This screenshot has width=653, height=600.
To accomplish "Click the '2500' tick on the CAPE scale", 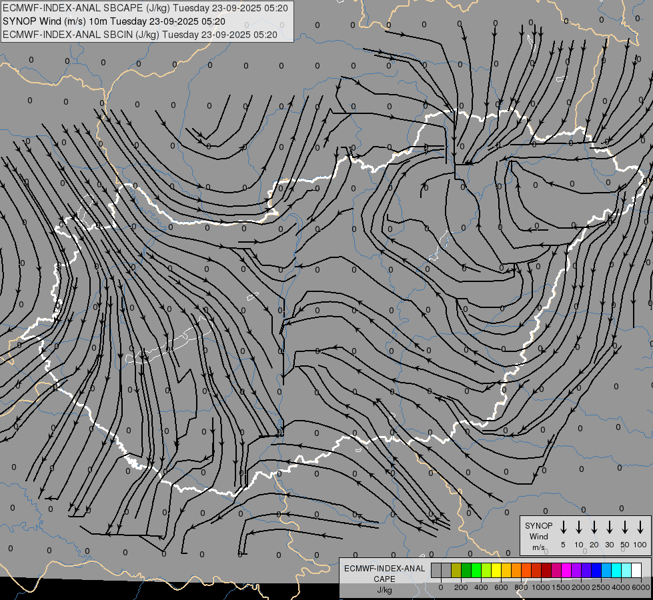I will click(x=601, y=587).
